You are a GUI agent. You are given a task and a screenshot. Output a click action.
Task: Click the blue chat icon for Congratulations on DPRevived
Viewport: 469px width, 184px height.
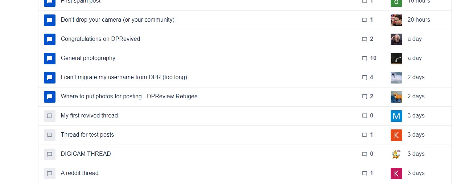pos(50,39)
